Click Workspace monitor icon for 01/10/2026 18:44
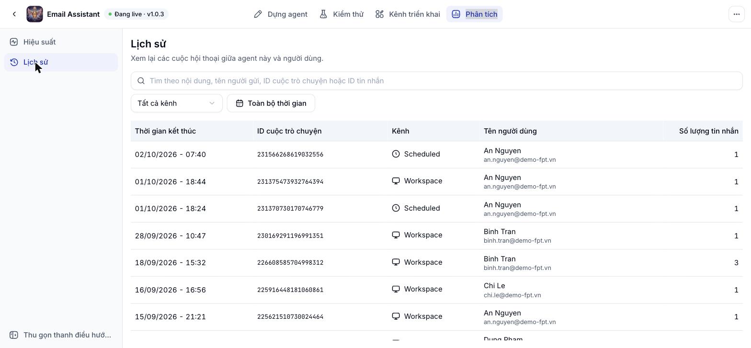Viewport: 751px width, 348px height. 396,181
